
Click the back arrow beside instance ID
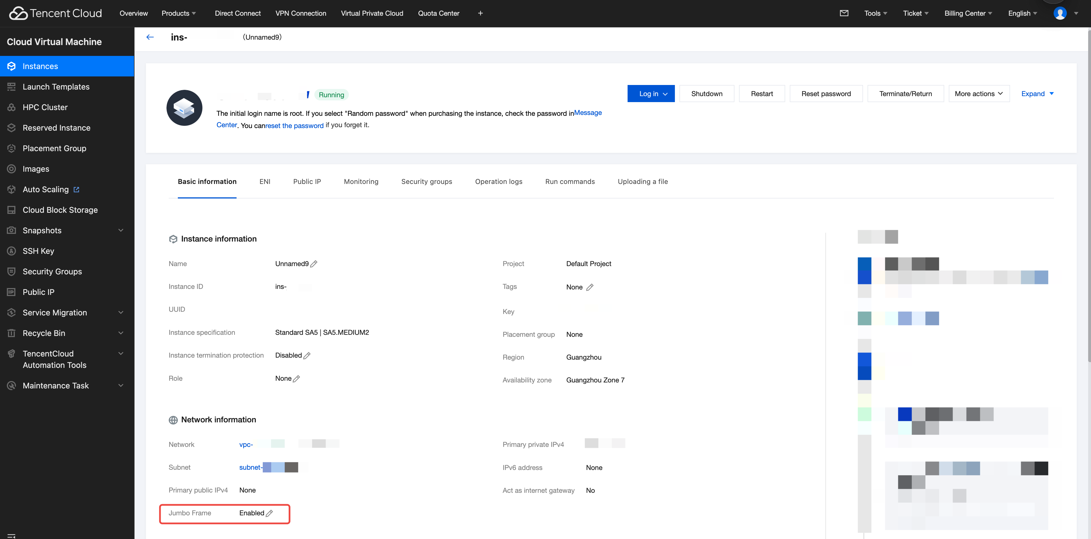(150, 37)
